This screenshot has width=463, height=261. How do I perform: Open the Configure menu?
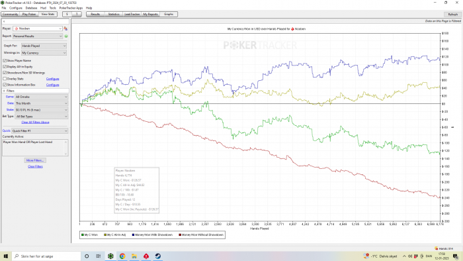coord(16,8)
